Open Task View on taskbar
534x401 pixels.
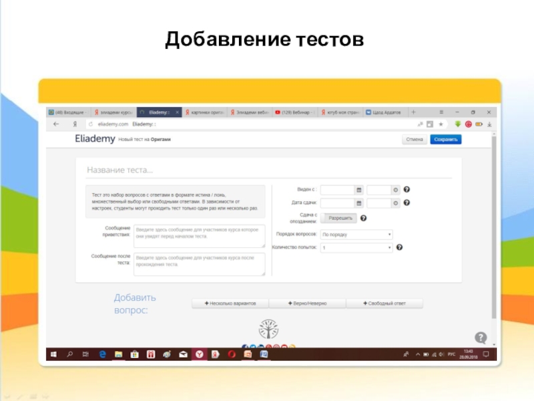[85, 354]
